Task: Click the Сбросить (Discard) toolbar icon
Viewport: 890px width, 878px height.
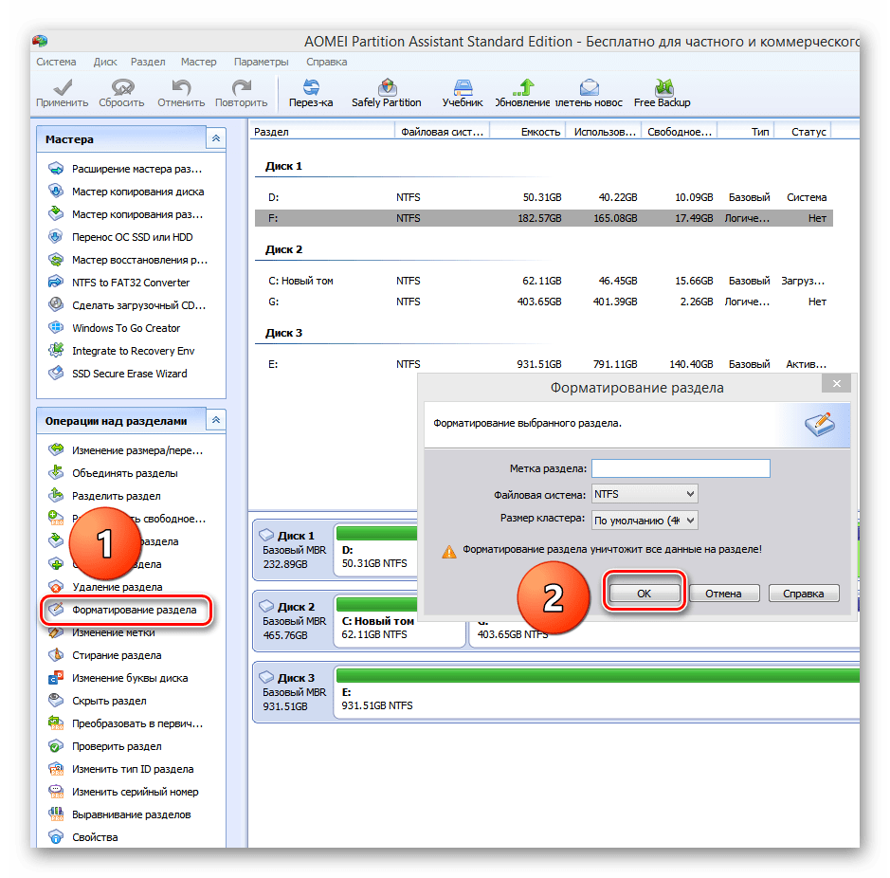Action: click(121, 92)
